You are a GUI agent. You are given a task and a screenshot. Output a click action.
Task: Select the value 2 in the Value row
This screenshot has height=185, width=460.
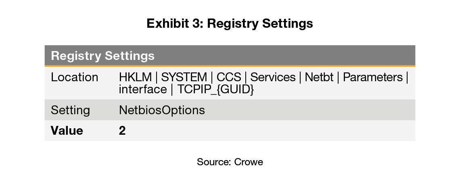pos(122,131)
